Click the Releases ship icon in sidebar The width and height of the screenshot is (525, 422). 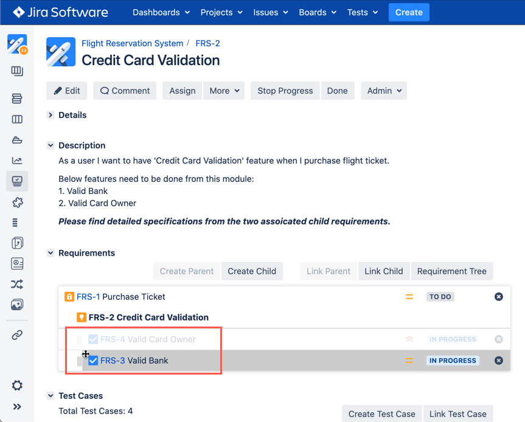17,140
